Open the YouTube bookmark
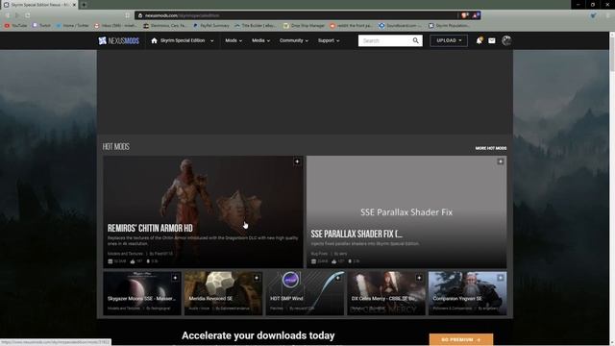This screenshot has height=346, width=615. pyautogui.click(x=15, y=26)
